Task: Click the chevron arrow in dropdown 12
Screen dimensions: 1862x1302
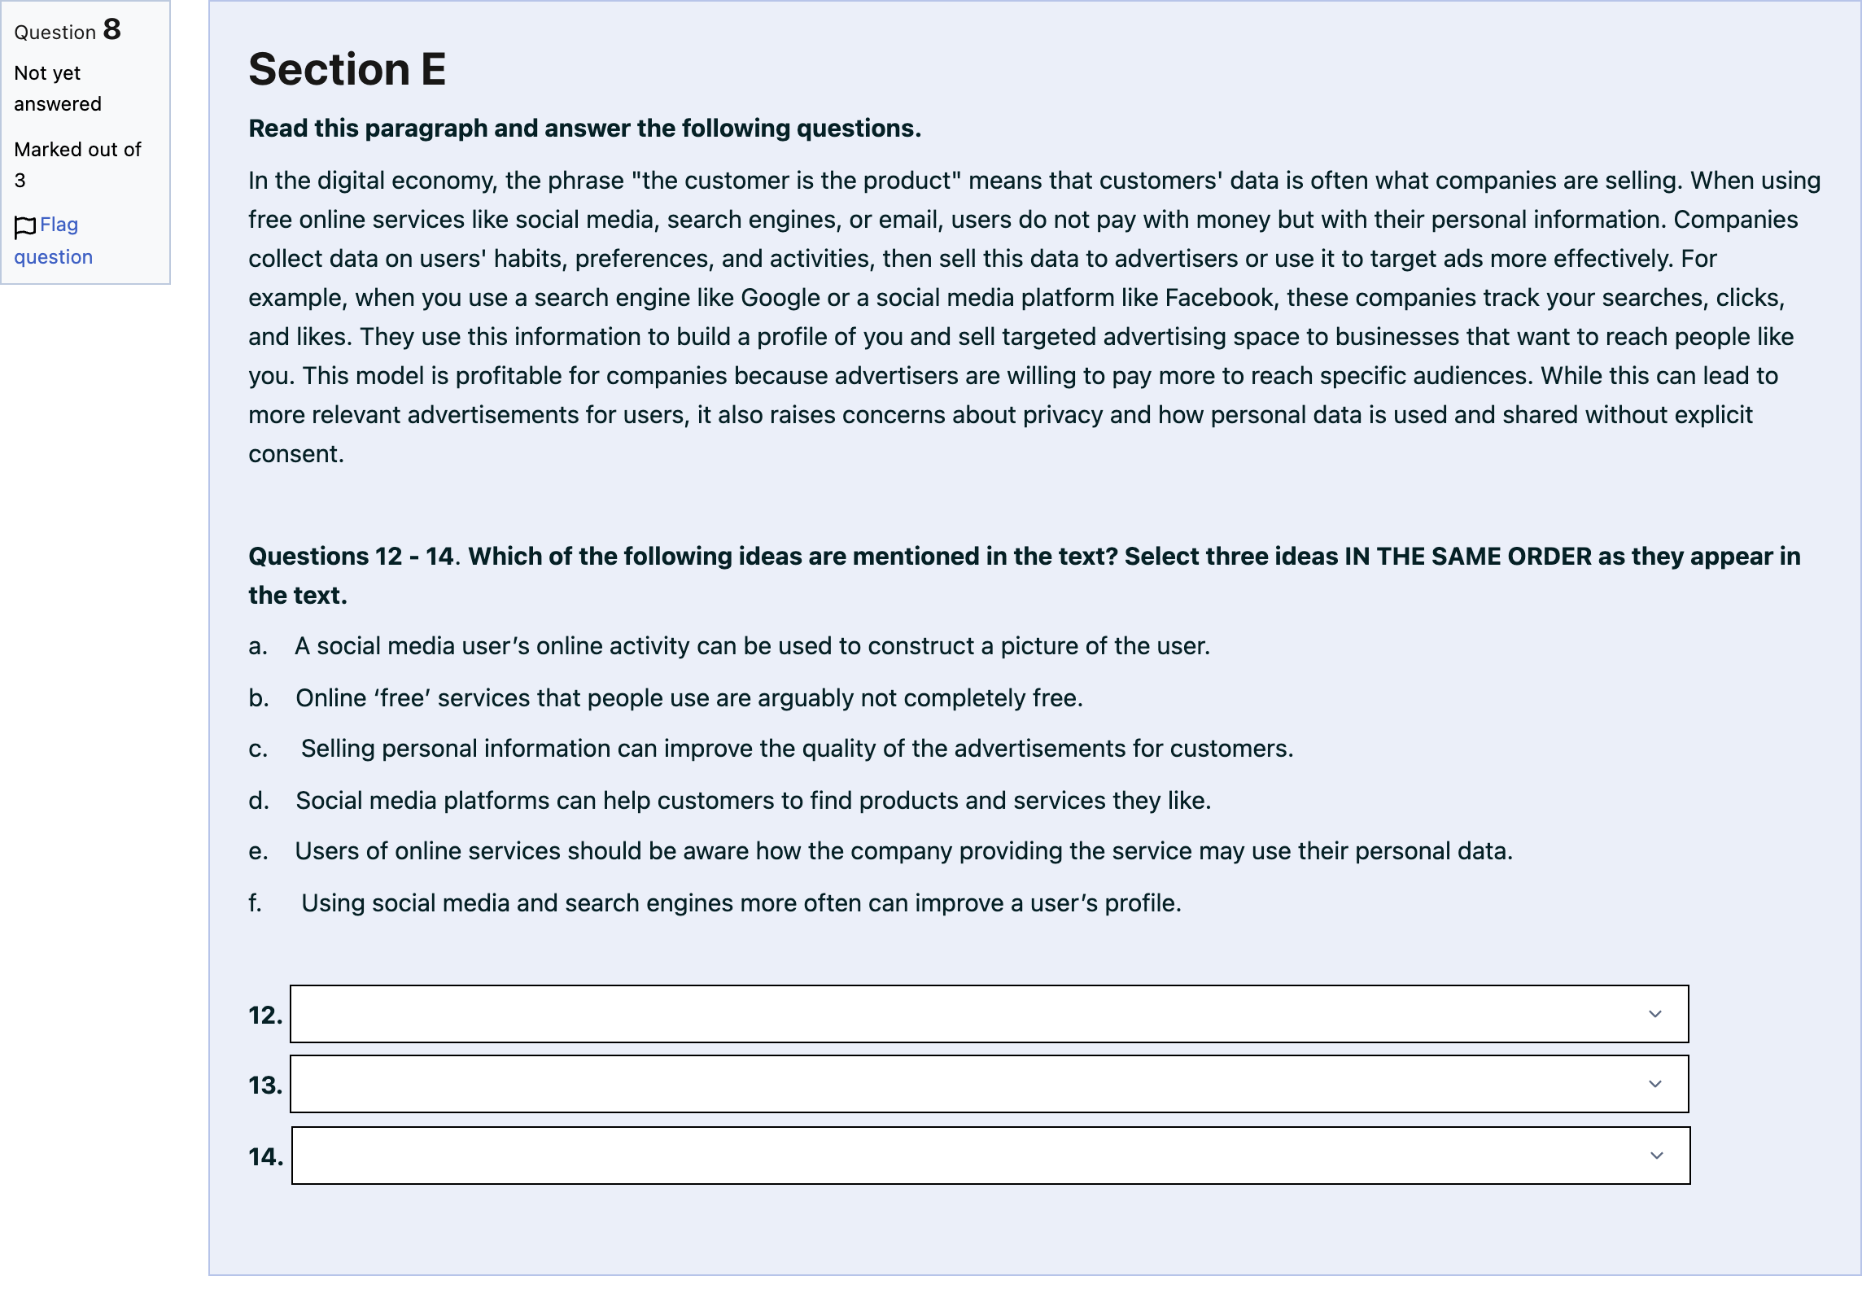Action: [x=1654, y=1014]
